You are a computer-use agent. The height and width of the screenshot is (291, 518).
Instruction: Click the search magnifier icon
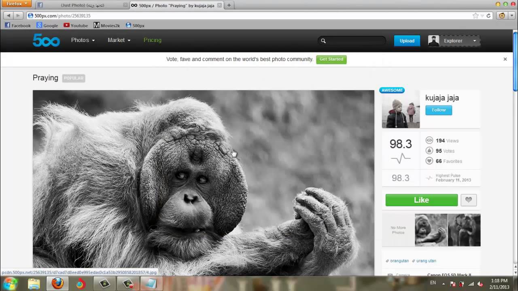tap(323, 40)
